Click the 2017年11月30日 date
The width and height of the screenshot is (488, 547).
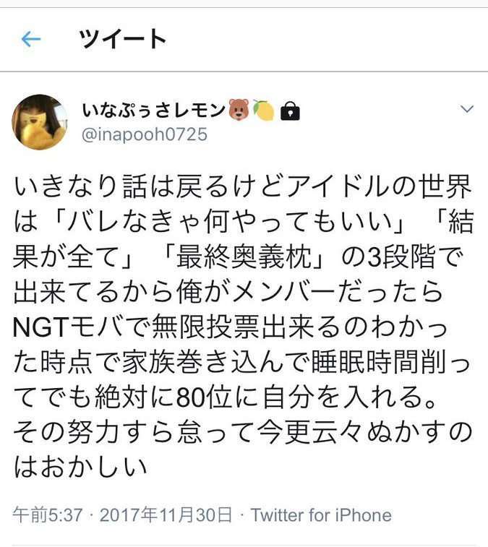[166, 515]
